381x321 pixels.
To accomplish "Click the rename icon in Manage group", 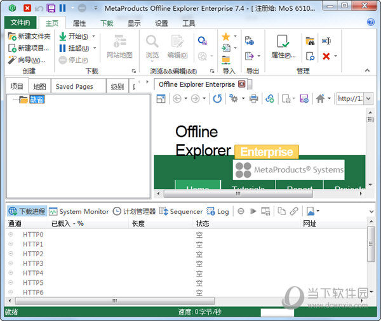I will point(326,41).
